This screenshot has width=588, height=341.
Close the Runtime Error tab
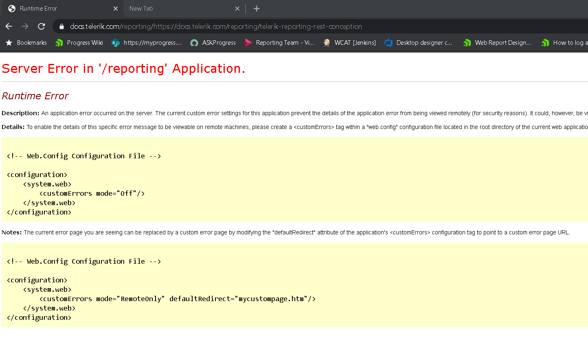click(x=116, y=9)
